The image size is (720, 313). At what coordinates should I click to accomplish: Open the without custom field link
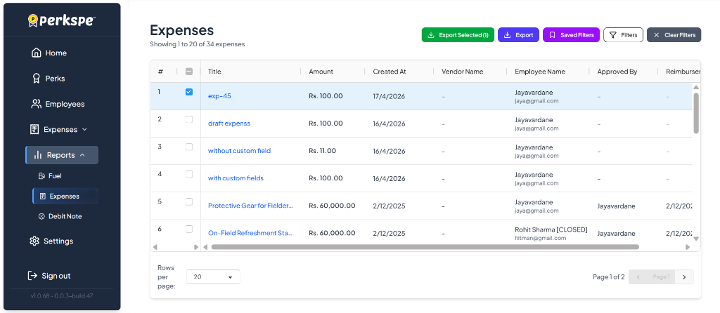click(x=239, y=151)
